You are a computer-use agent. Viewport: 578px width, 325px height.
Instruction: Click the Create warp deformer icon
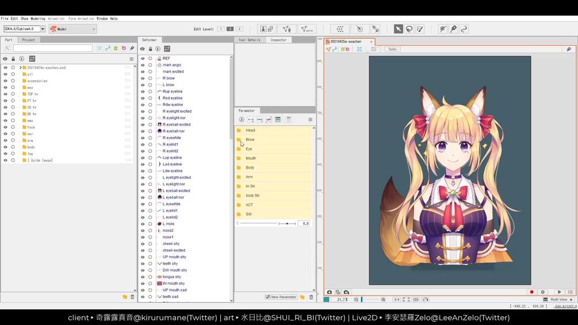click(340, 29)
